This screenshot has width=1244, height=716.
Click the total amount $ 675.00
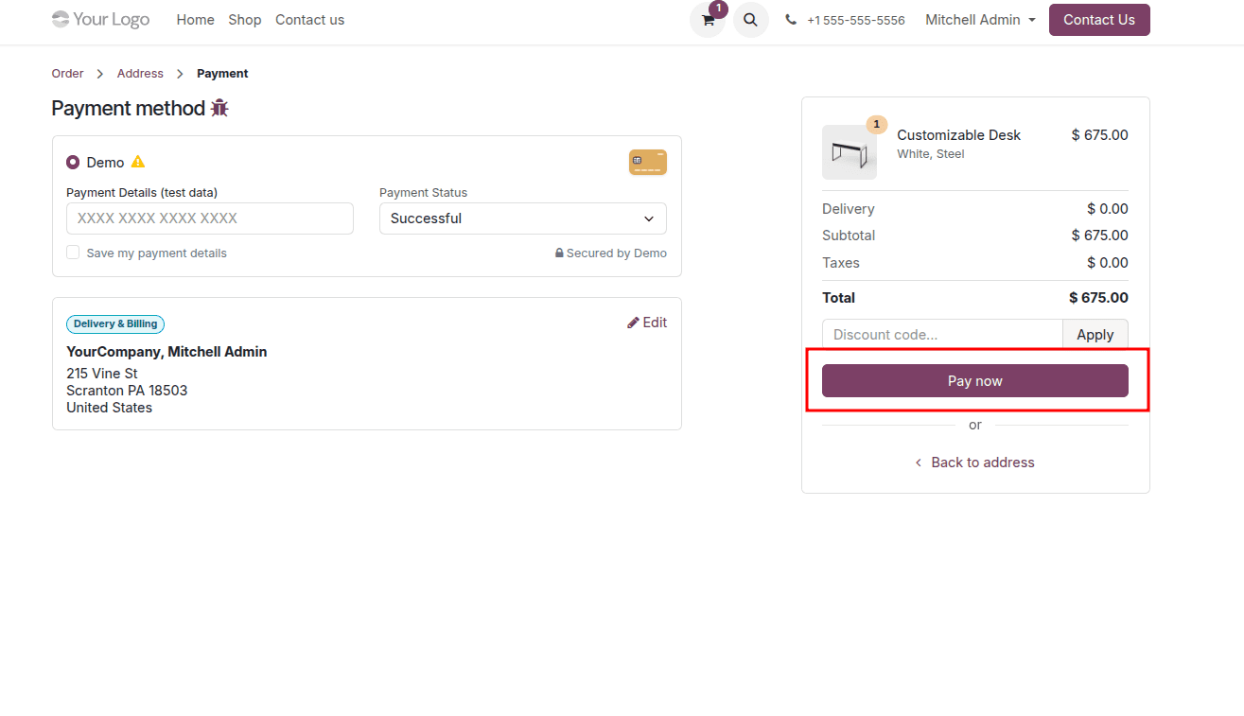(1098, 298)
